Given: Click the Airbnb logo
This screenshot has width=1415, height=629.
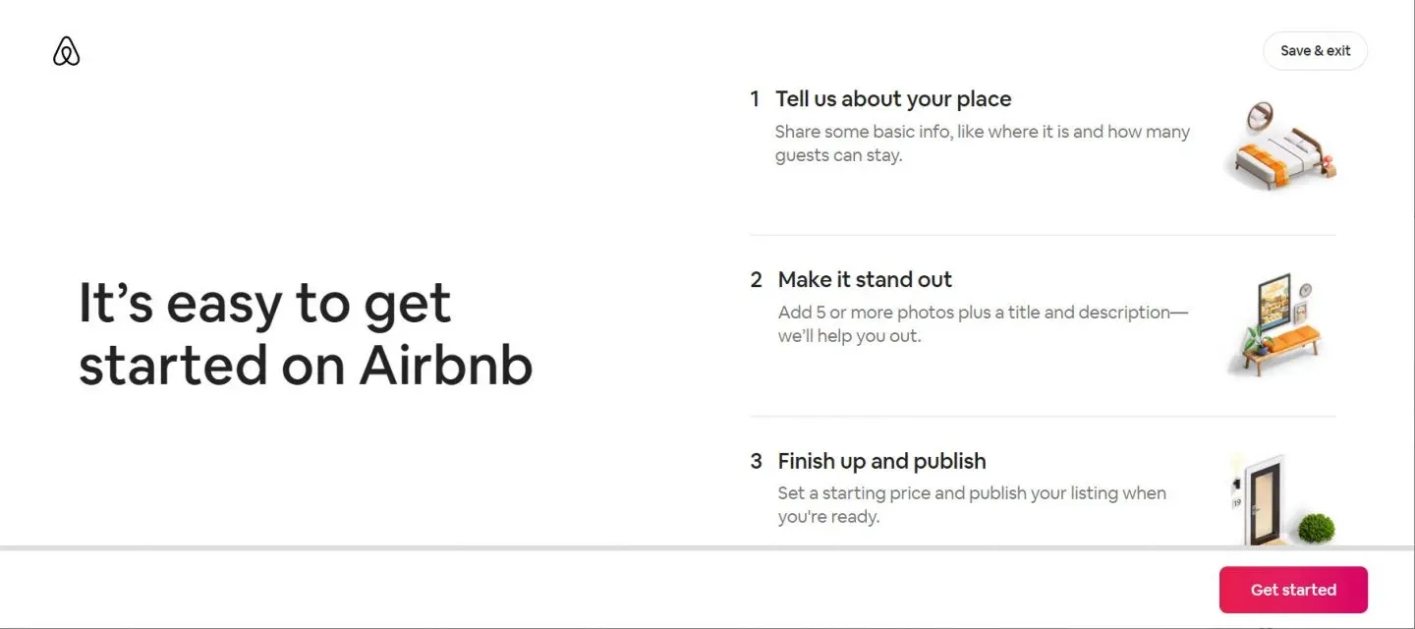Looking at the screenshot, I should (x=66, y=51).
